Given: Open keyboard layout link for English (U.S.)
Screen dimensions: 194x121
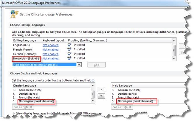Looking at the screenshot, I should pyautogui.click(x=50, y=45).
